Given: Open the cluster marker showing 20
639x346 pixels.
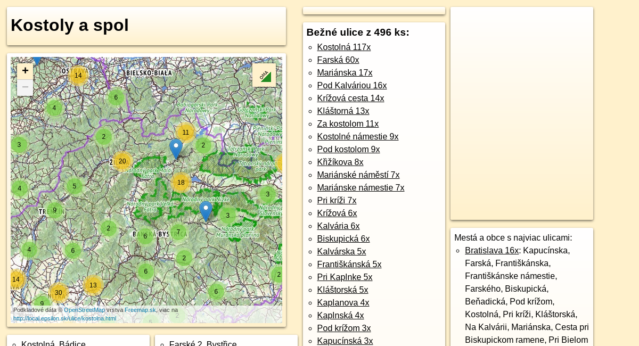Looking at the screenshot, I should (x=122, y=161).
